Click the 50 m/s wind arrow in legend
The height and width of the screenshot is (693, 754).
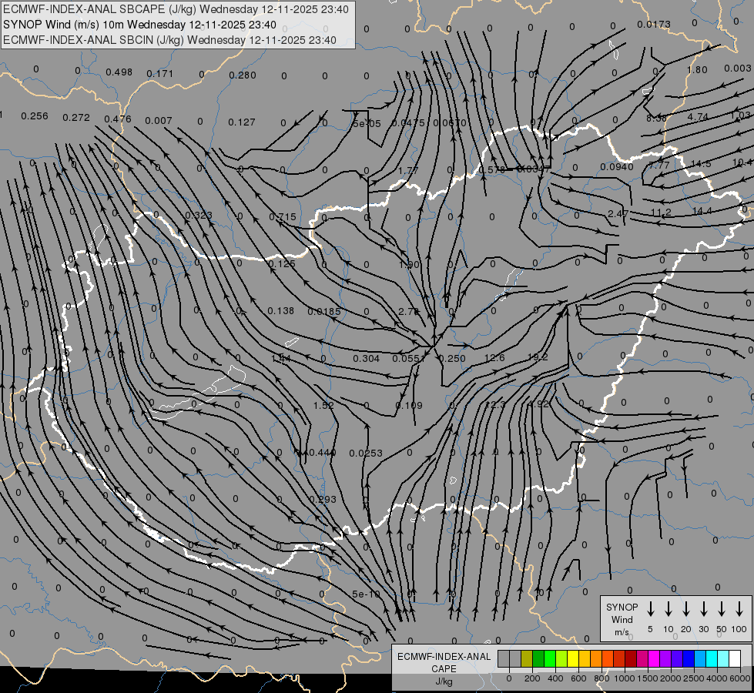pyautogui.click(x=722, y=609)
